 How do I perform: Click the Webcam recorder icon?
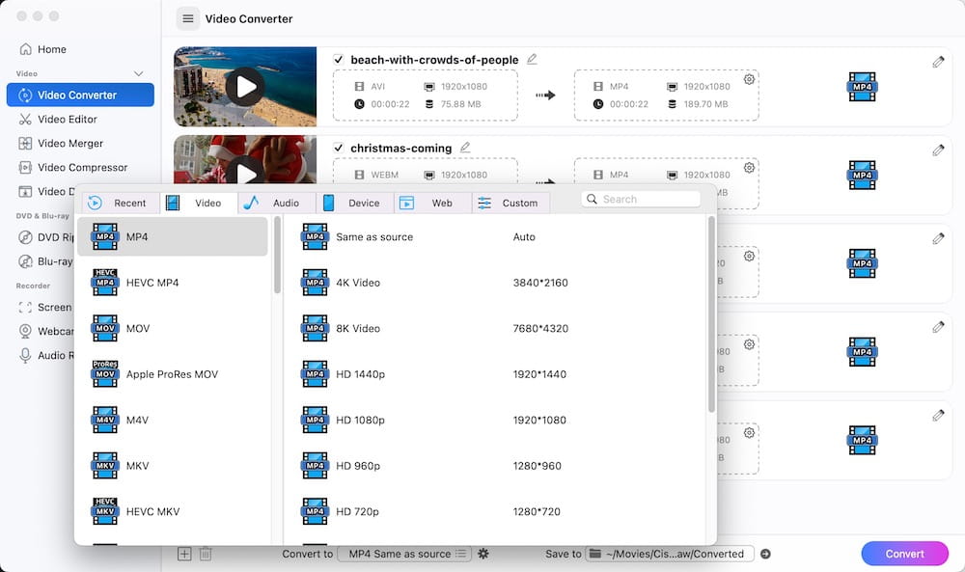pos(25,331)
